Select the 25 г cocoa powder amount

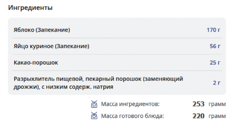215,63
